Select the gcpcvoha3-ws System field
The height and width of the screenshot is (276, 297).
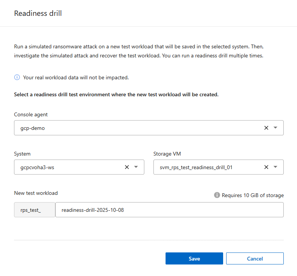37,167
